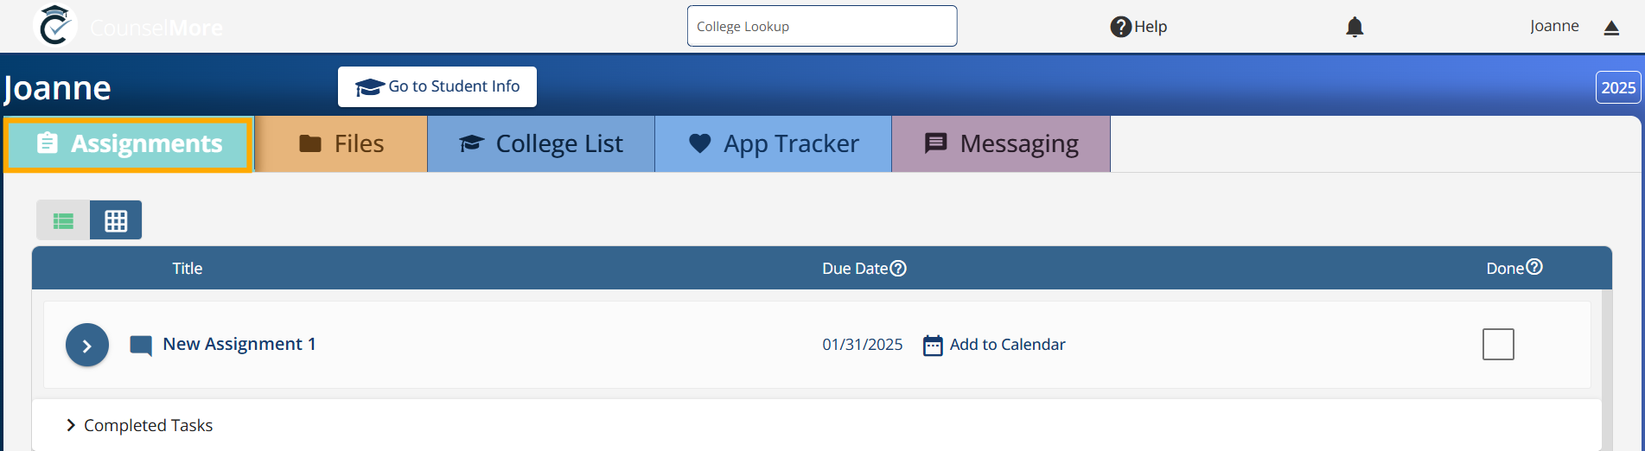
Task: Click Add to Calendar link
Action: pos(1007,345)
